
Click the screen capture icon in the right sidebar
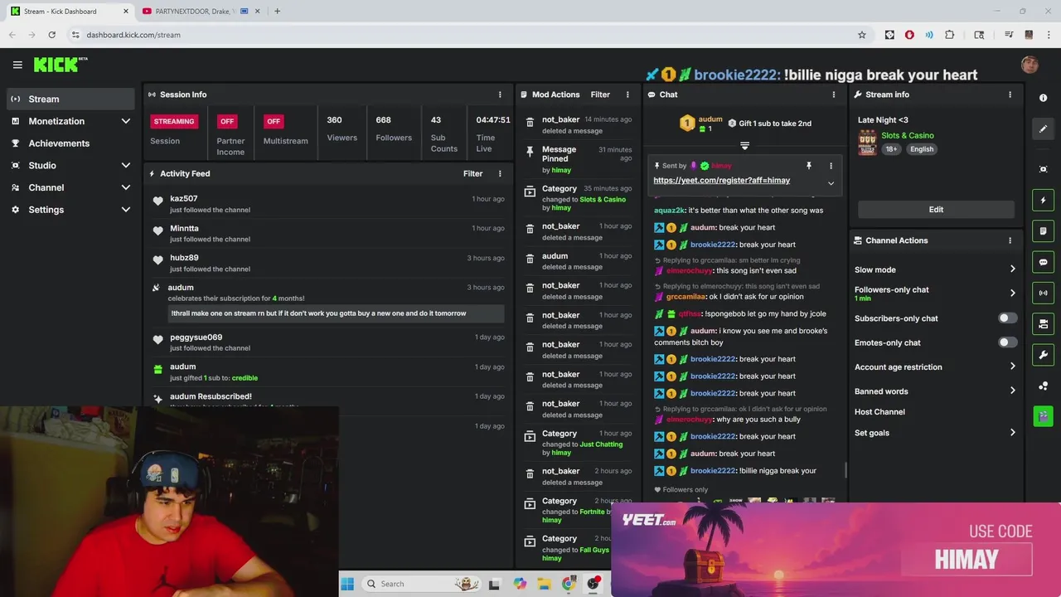click(x=1043, y=169)
